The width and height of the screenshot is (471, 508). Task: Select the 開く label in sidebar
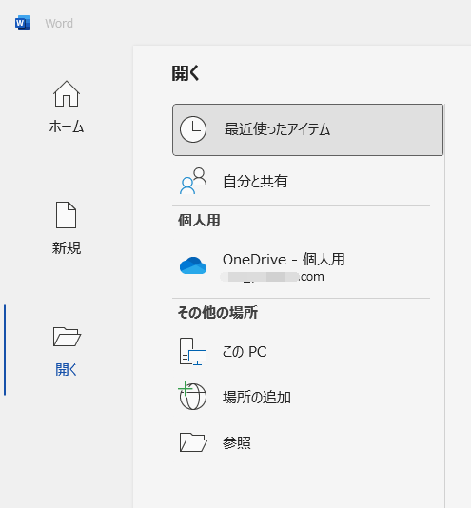[x=67, y=369]
